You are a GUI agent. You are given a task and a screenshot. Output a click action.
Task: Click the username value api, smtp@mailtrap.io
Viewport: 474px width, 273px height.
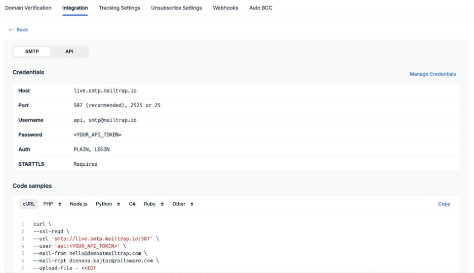(105, 120)
